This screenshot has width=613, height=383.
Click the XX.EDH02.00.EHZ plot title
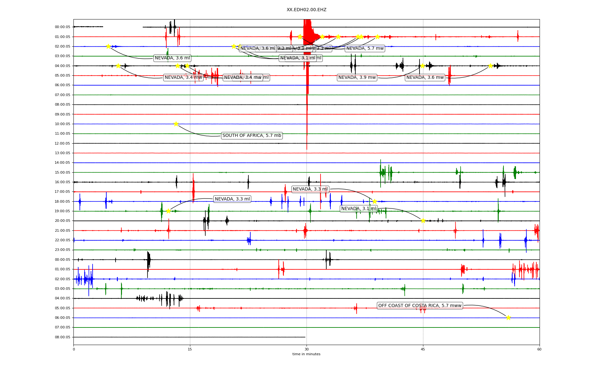point(306,10)
